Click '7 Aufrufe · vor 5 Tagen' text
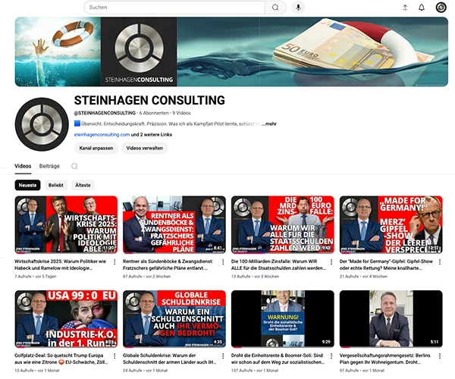The height and width of the screenshot is (379, 455). [x=36, y=277]
